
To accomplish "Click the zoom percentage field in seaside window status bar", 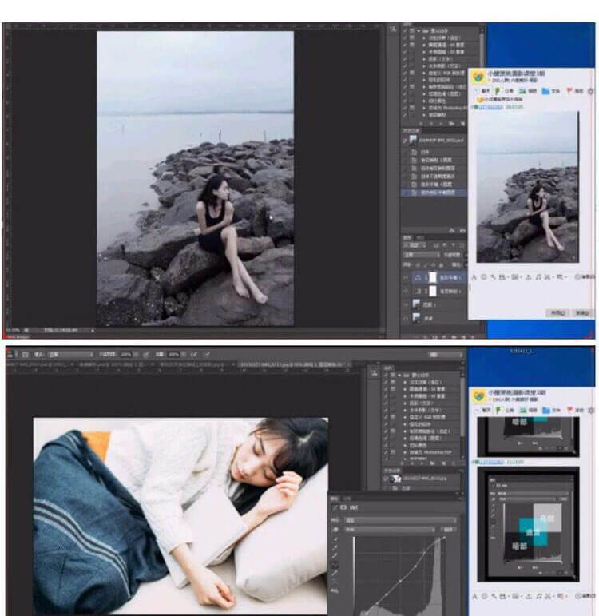I will click(x=13, y=331).
